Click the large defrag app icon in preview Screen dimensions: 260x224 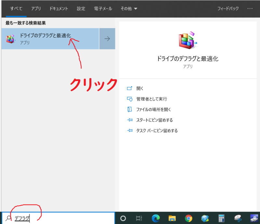(188, 40)
